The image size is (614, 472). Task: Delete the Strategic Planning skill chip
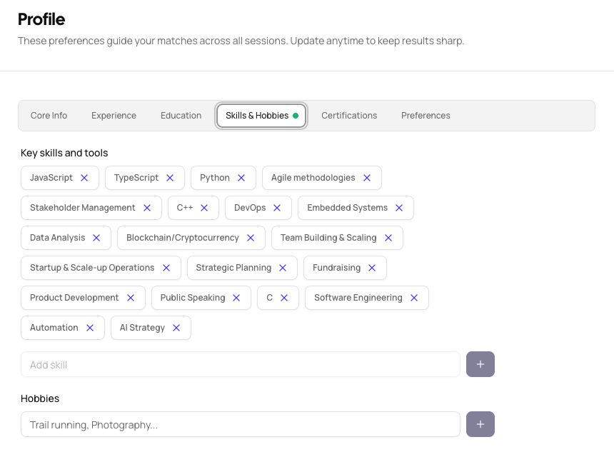(x=283, y=268)
